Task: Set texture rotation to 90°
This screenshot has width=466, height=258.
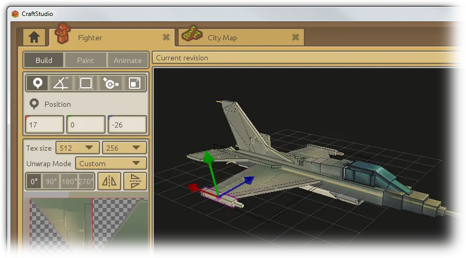Action: coord(51,181)
